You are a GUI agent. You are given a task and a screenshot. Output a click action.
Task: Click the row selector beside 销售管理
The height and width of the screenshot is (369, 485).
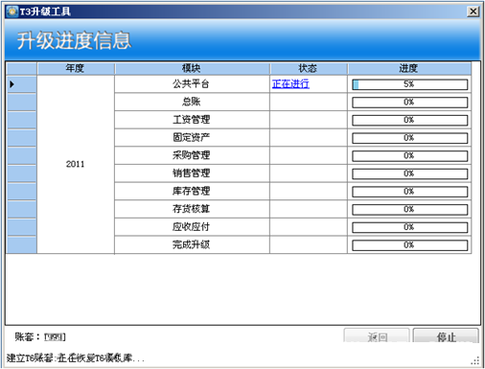click(x=21, y=173)
